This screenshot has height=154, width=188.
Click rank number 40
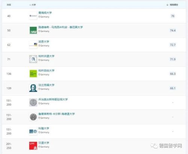pos(9,16)
